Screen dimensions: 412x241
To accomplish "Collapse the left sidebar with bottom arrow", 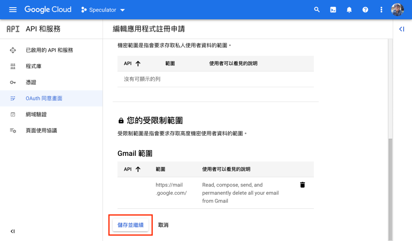I will pyautogui.click(x=12, y=231).
